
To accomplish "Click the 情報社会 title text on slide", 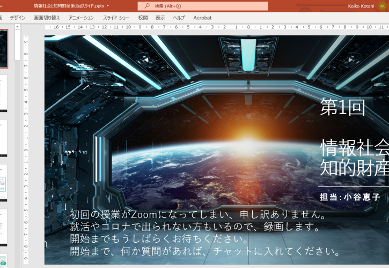I will [355, 147].
